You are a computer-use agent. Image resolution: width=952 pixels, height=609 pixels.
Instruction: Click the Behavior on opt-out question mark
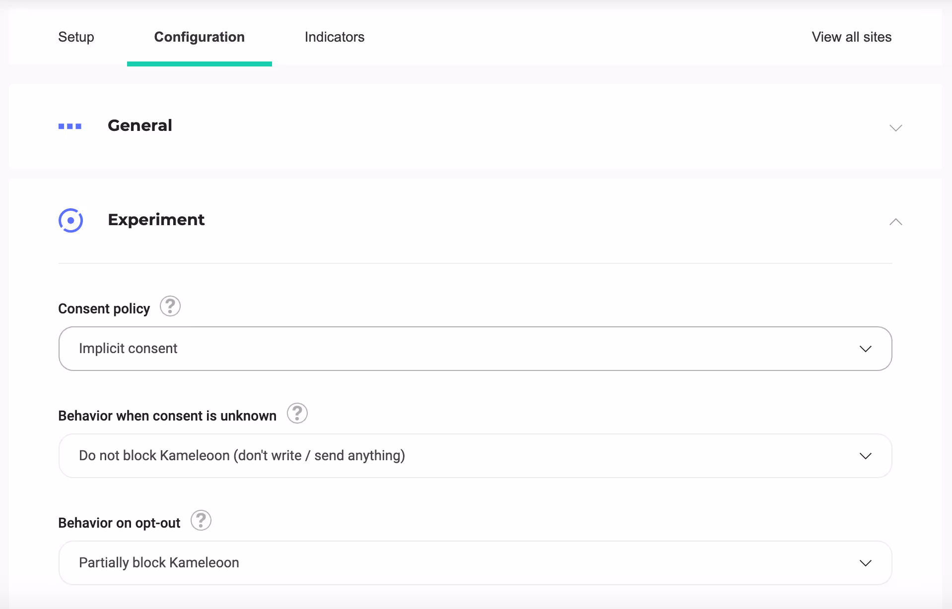pos(201,520)
